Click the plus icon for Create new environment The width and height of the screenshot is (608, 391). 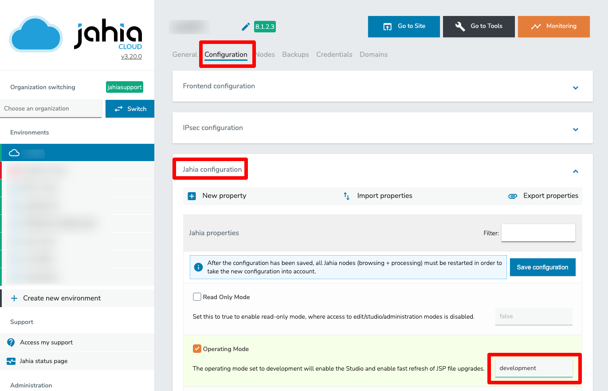click(x=14, y=298)
